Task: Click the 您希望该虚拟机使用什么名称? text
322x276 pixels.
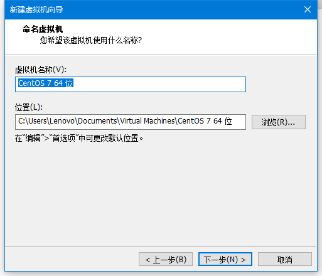Action: (91, 40)
